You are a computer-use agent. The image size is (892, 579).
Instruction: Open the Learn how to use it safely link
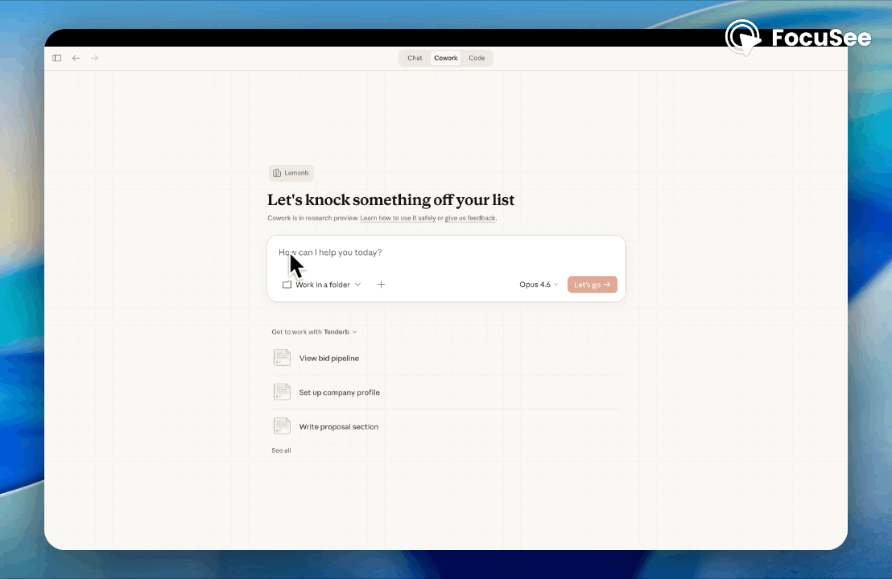coord(397,218)
